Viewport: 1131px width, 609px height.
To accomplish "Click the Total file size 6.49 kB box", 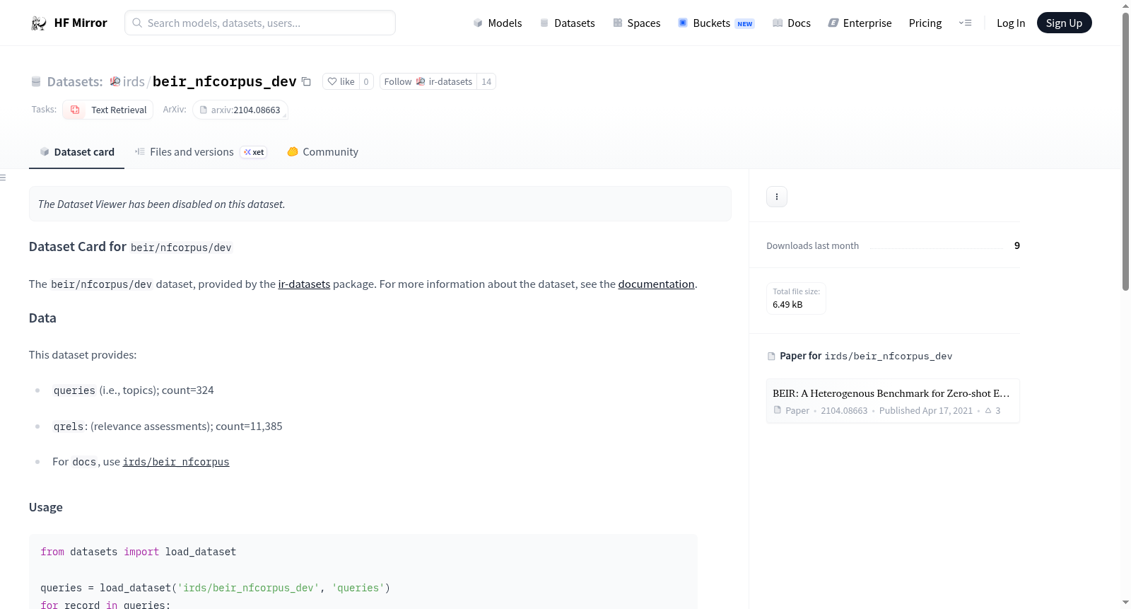I will click(x=796, y=298).
